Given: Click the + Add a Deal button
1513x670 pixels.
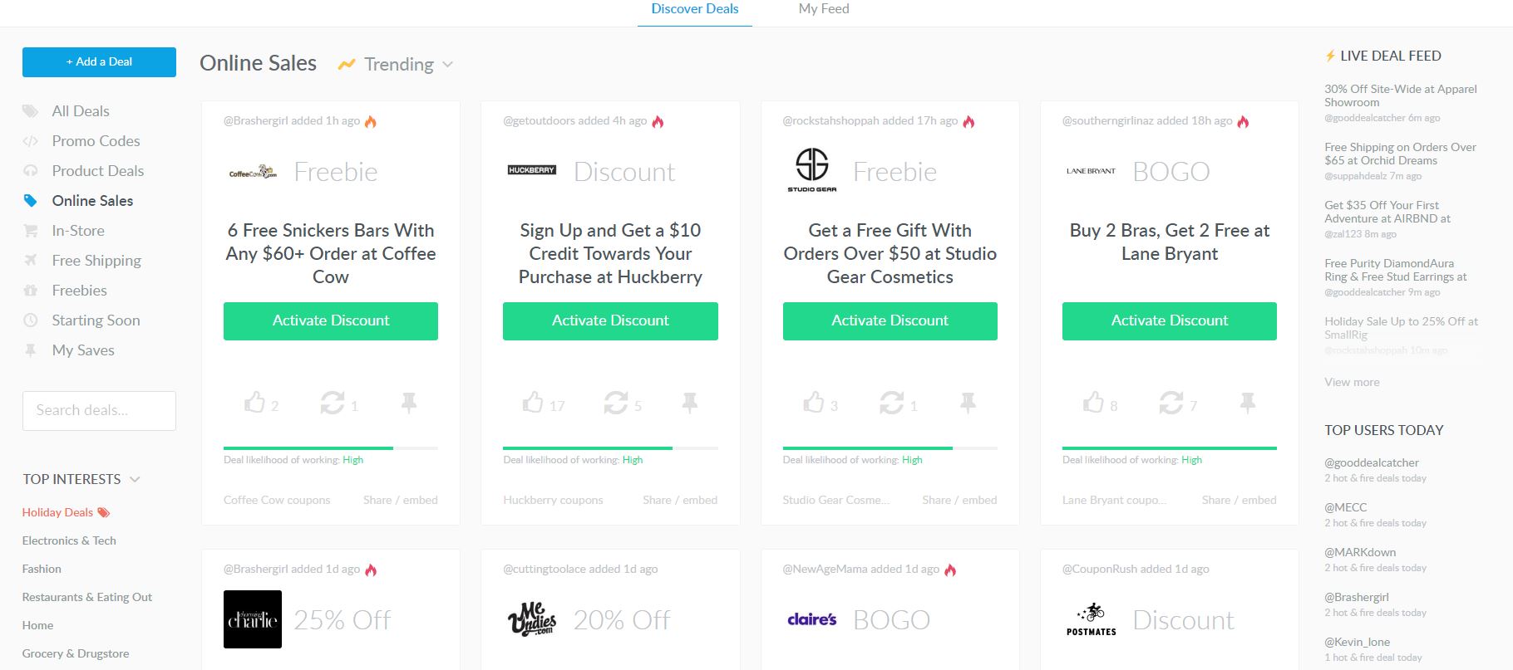Looking at the screenshot, I should (x=99, y=61).
